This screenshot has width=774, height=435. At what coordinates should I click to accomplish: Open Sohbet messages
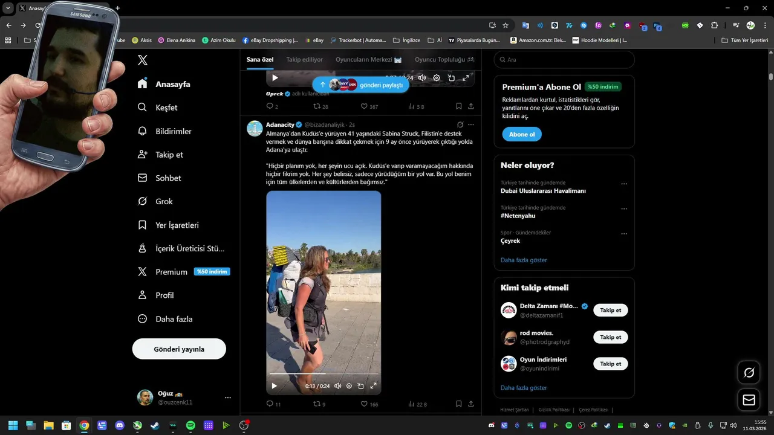point(159,178)
